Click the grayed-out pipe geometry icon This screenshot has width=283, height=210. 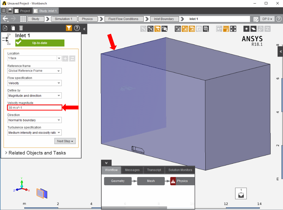261,29
